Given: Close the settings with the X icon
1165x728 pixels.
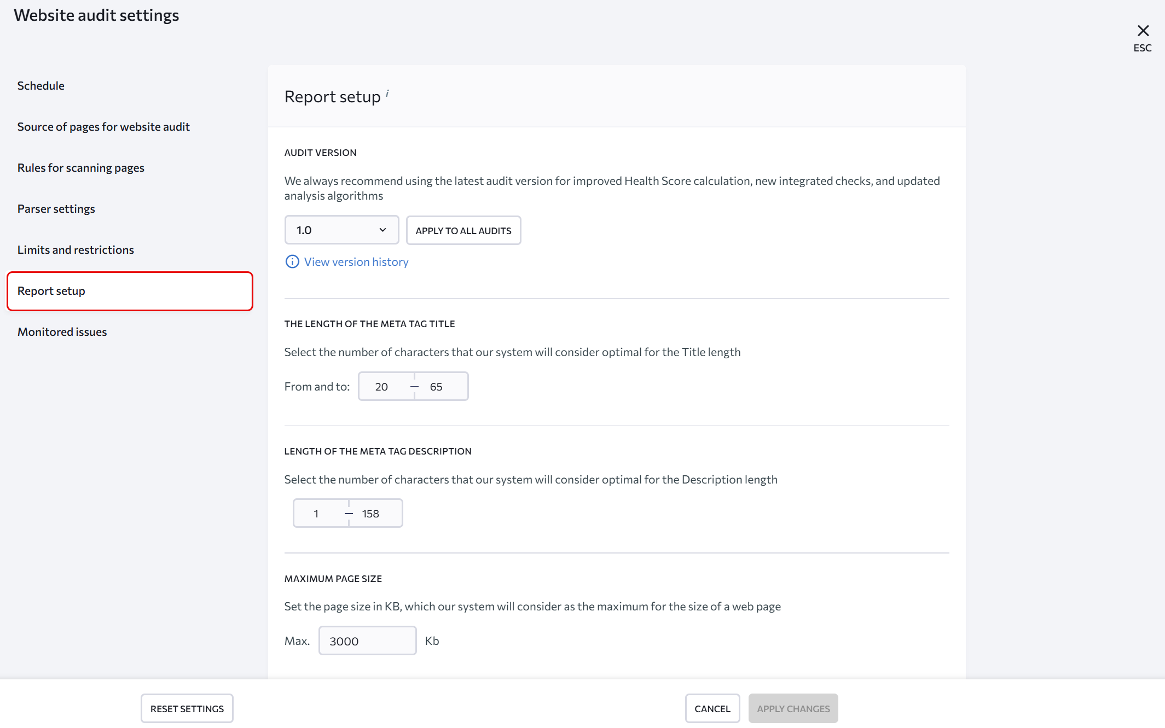Looking at the screenshot, I should [x=1143, y=31].
